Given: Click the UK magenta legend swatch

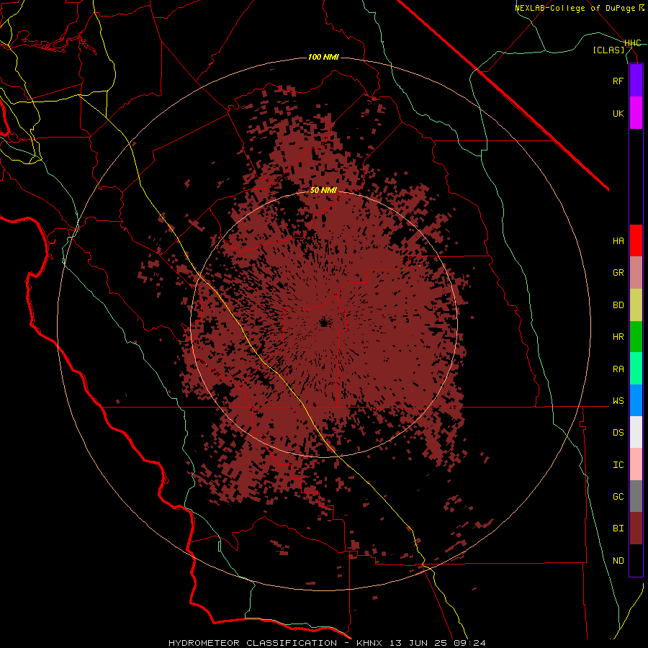Looking at the screenshot, I should tap(636, 113).
